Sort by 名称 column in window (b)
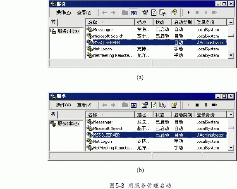Image resolution: width=237 pixels, height=189 pixels. tap(110, 115)
